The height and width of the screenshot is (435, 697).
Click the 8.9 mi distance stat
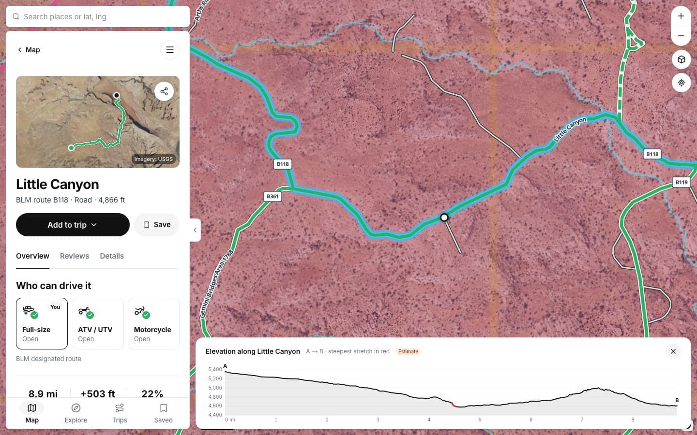coord(43,393)
